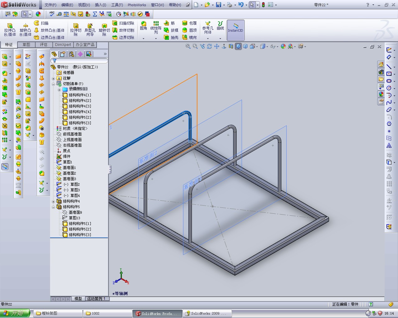Click the Fillet (圆角) tool

coord(143,26)
